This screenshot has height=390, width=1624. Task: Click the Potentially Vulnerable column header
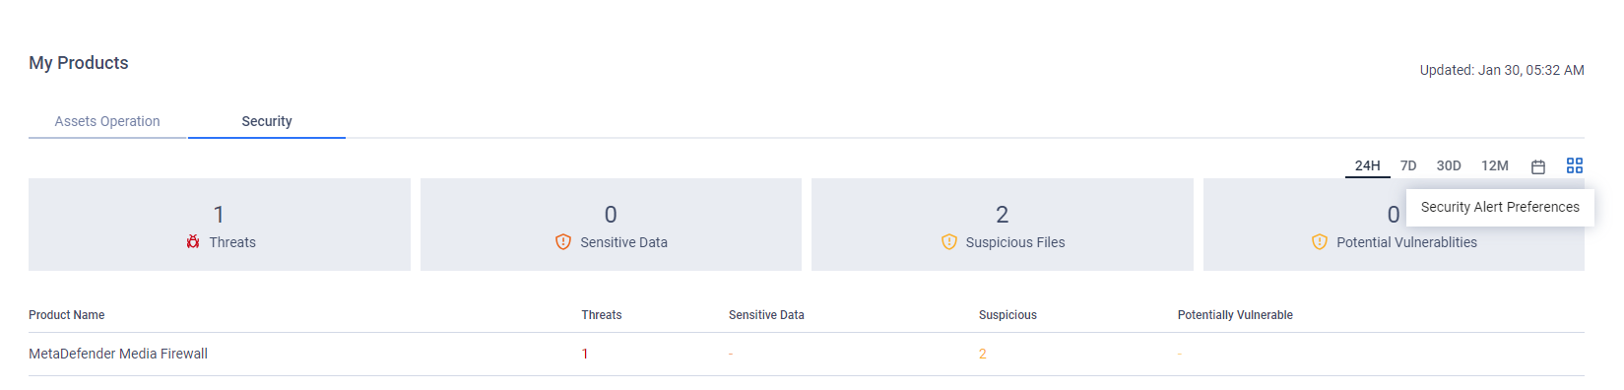click(1235, 315)
